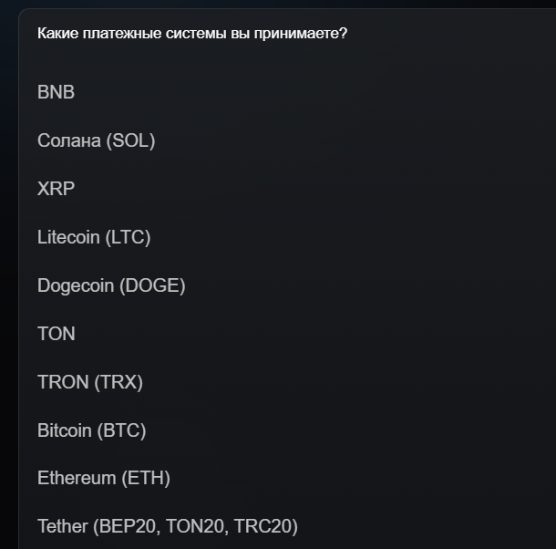Click the ETH ticker in parentheses
The height and width of the screenshot is (549, 556).
click(146, 478)
